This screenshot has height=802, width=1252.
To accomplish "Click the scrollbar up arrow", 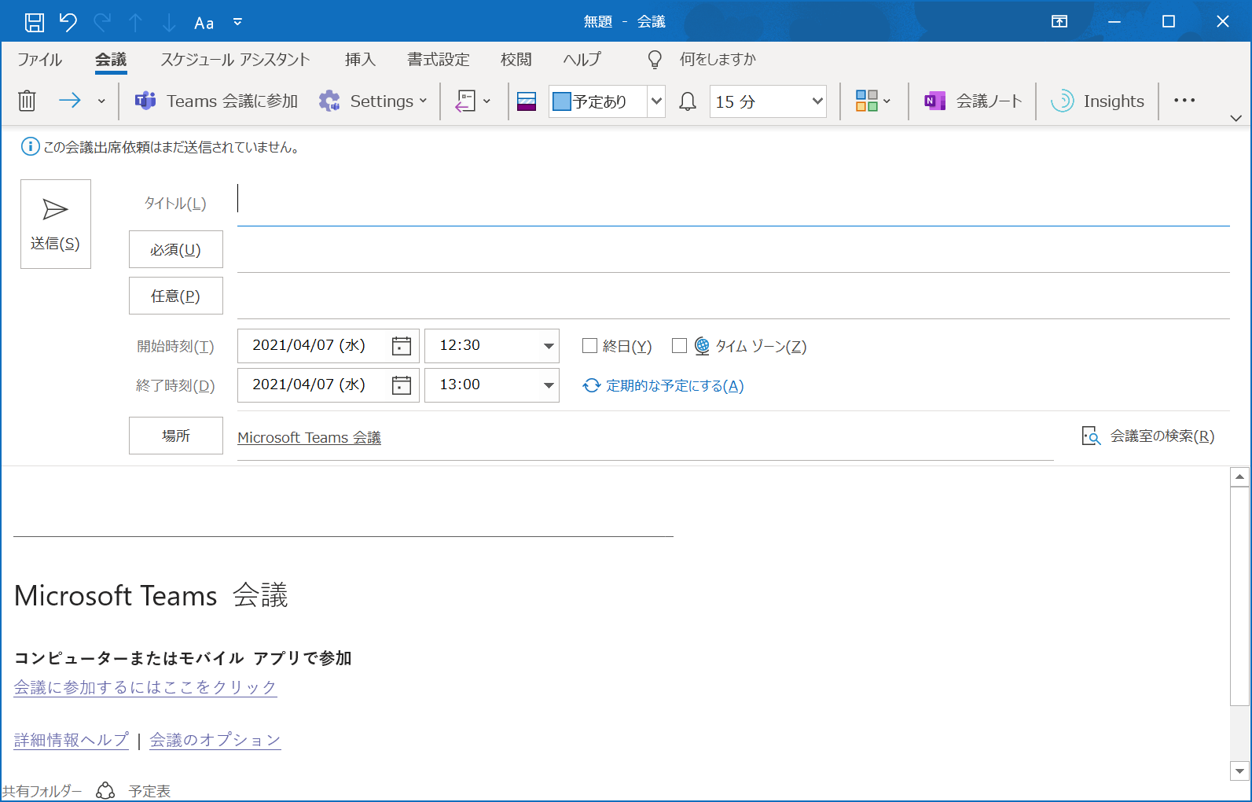I will [x=1239, y=476].
